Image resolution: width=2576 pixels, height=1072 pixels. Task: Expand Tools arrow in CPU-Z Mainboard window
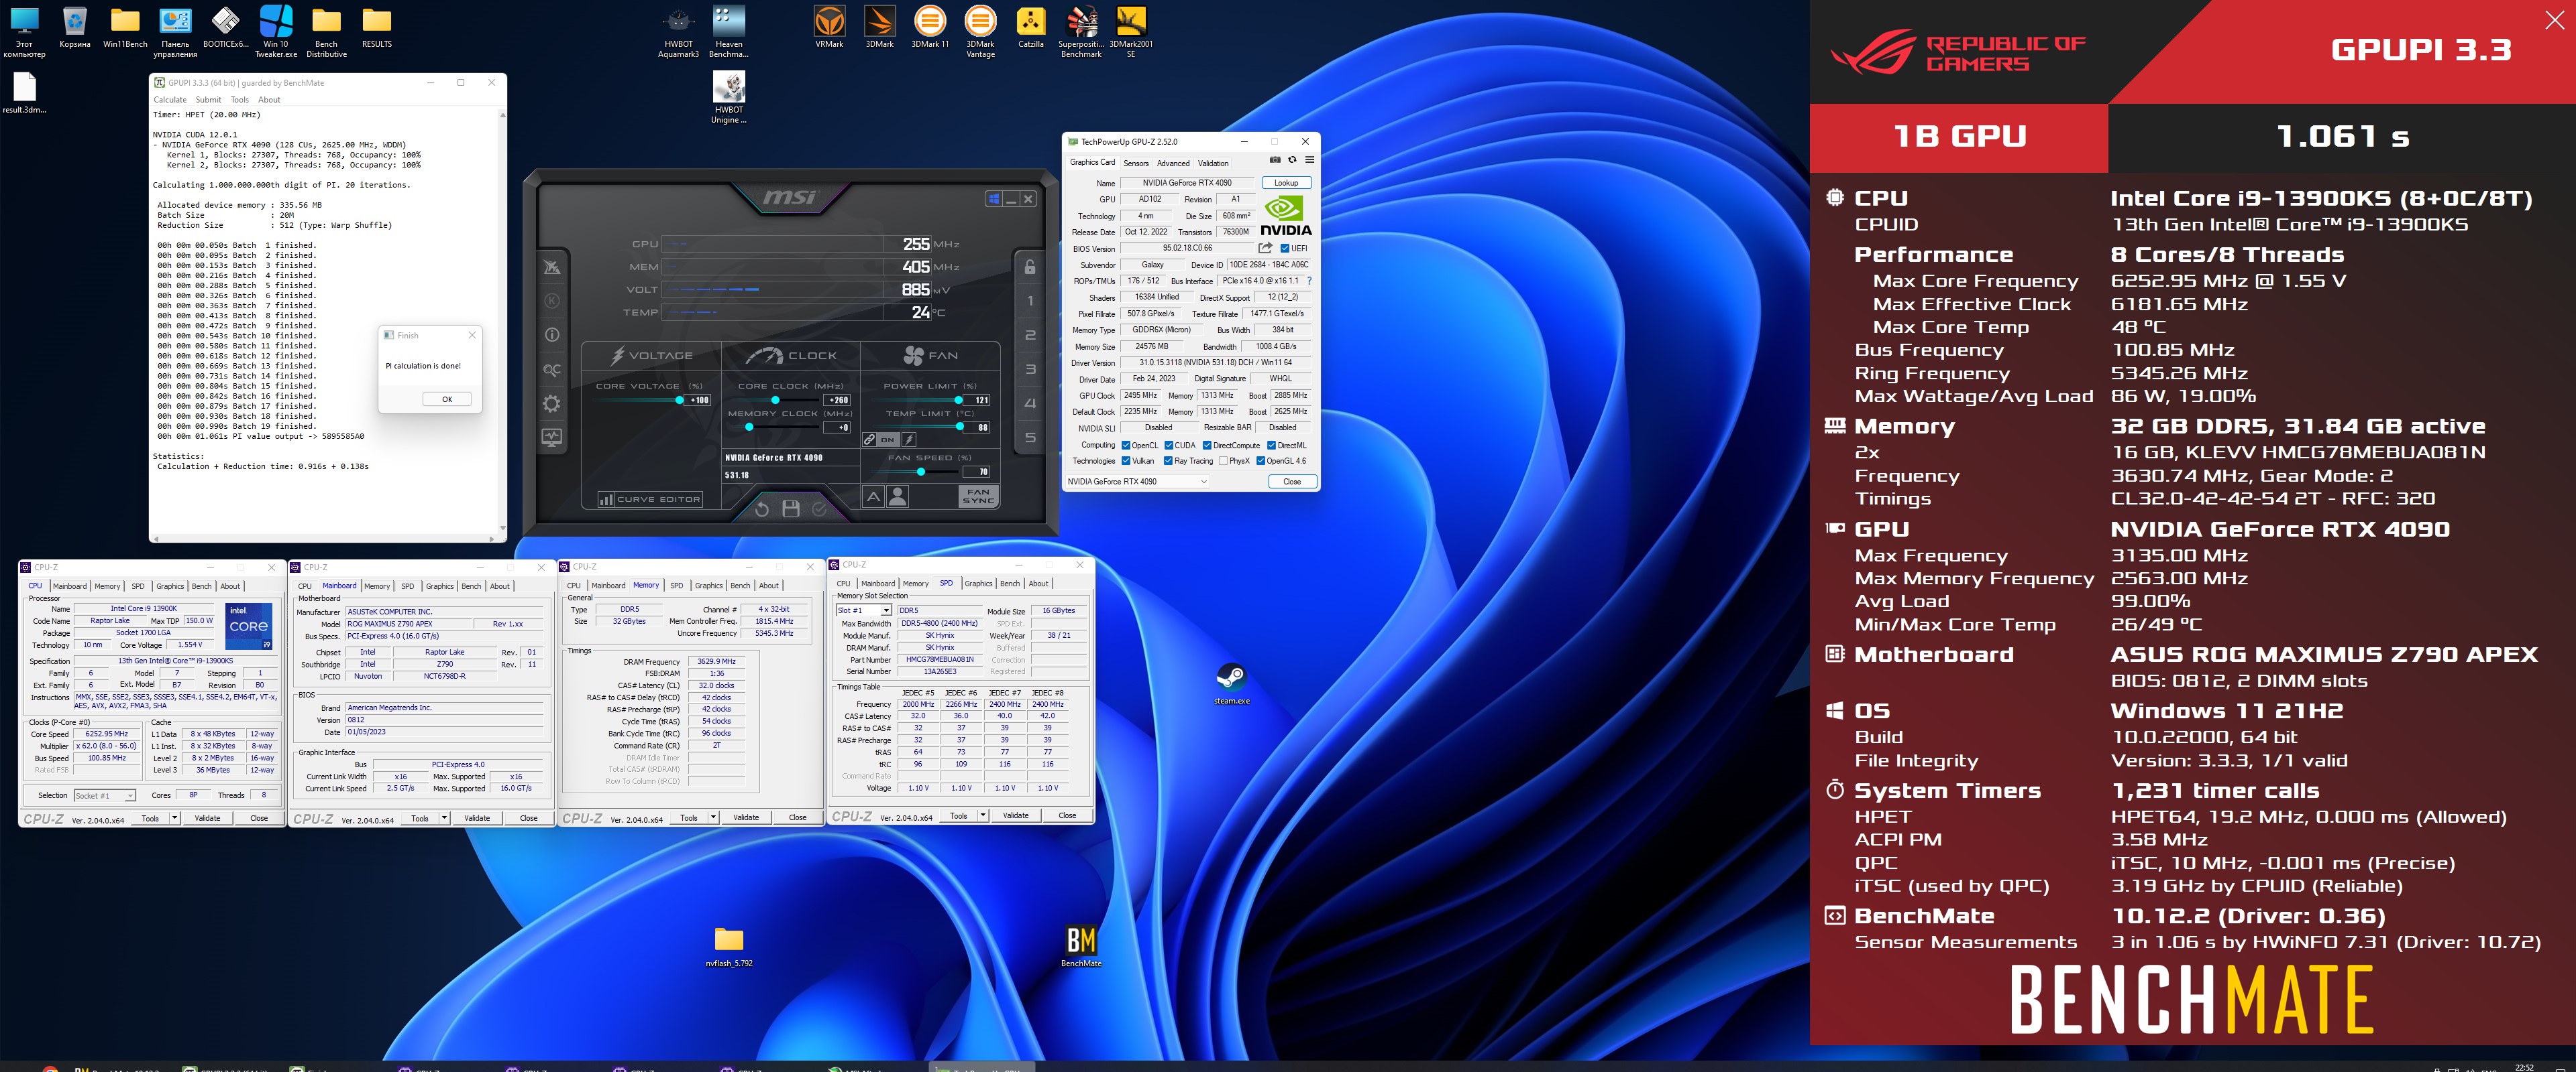444,817
